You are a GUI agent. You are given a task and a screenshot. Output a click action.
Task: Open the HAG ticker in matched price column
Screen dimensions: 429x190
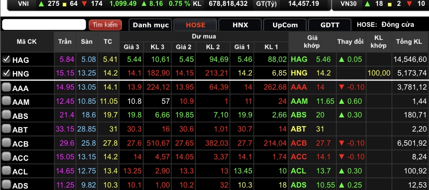(x=299, y=59)
